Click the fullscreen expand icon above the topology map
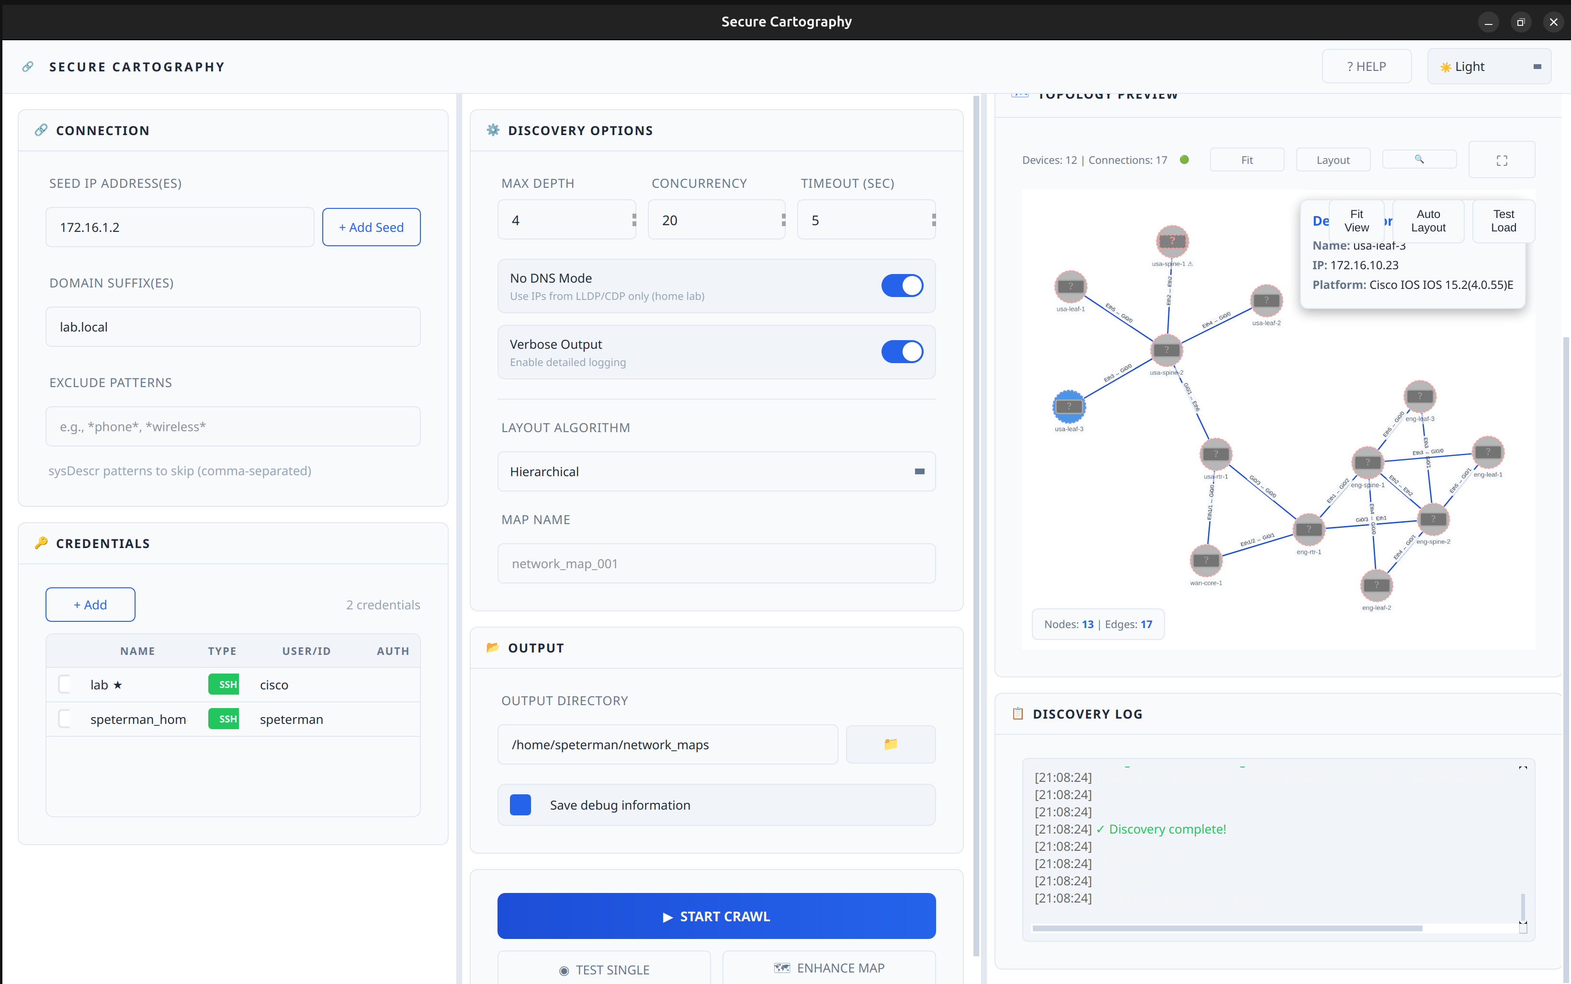 [x=1502, y=160]
